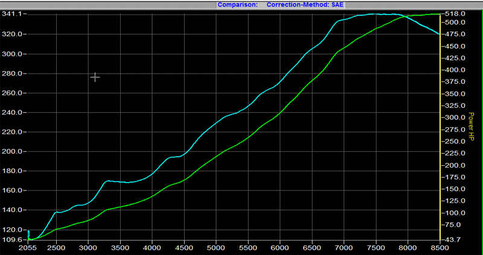Click the 7000 RPM x-axis label

344,247
